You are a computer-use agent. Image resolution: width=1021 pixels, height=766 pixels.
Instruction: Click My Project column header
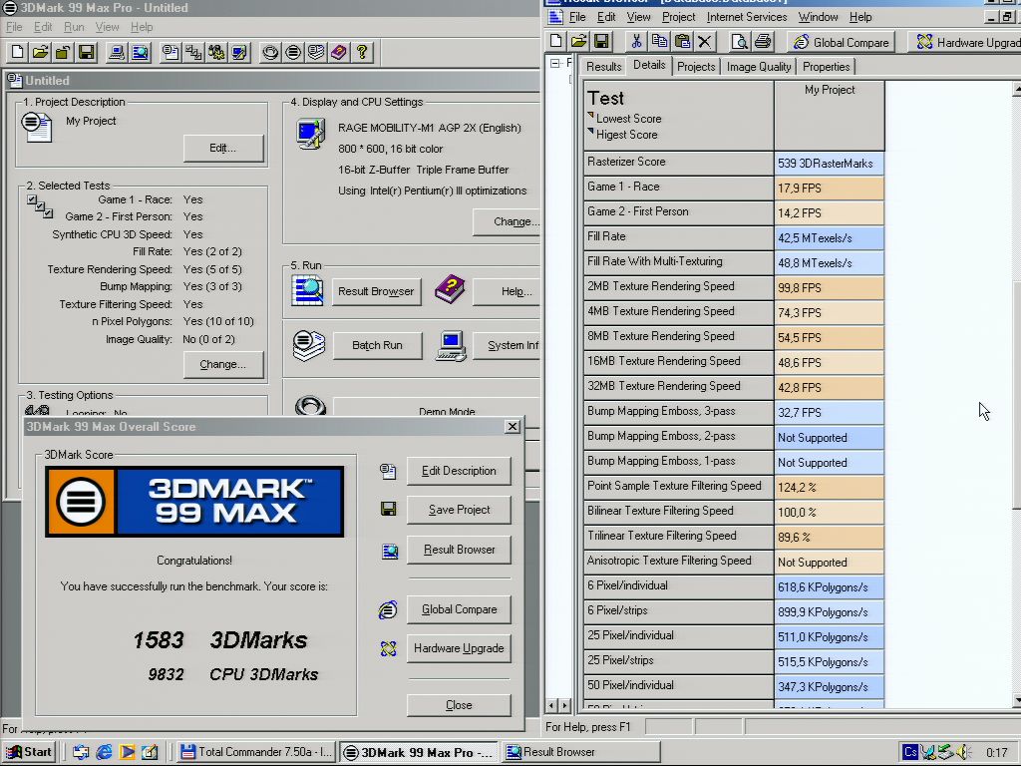coord(829,116)
